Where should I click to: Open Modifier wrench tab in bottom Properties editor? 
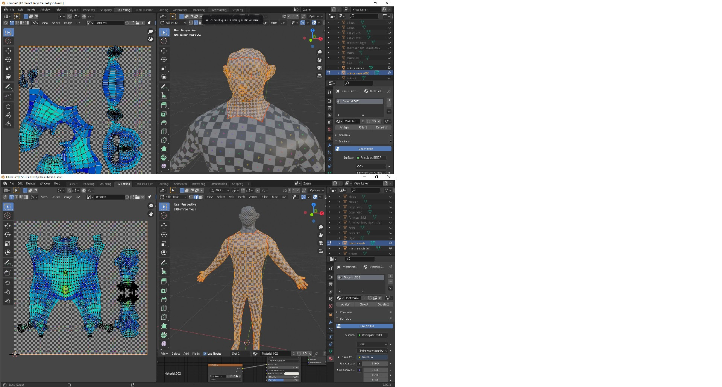tap(331, 322)
